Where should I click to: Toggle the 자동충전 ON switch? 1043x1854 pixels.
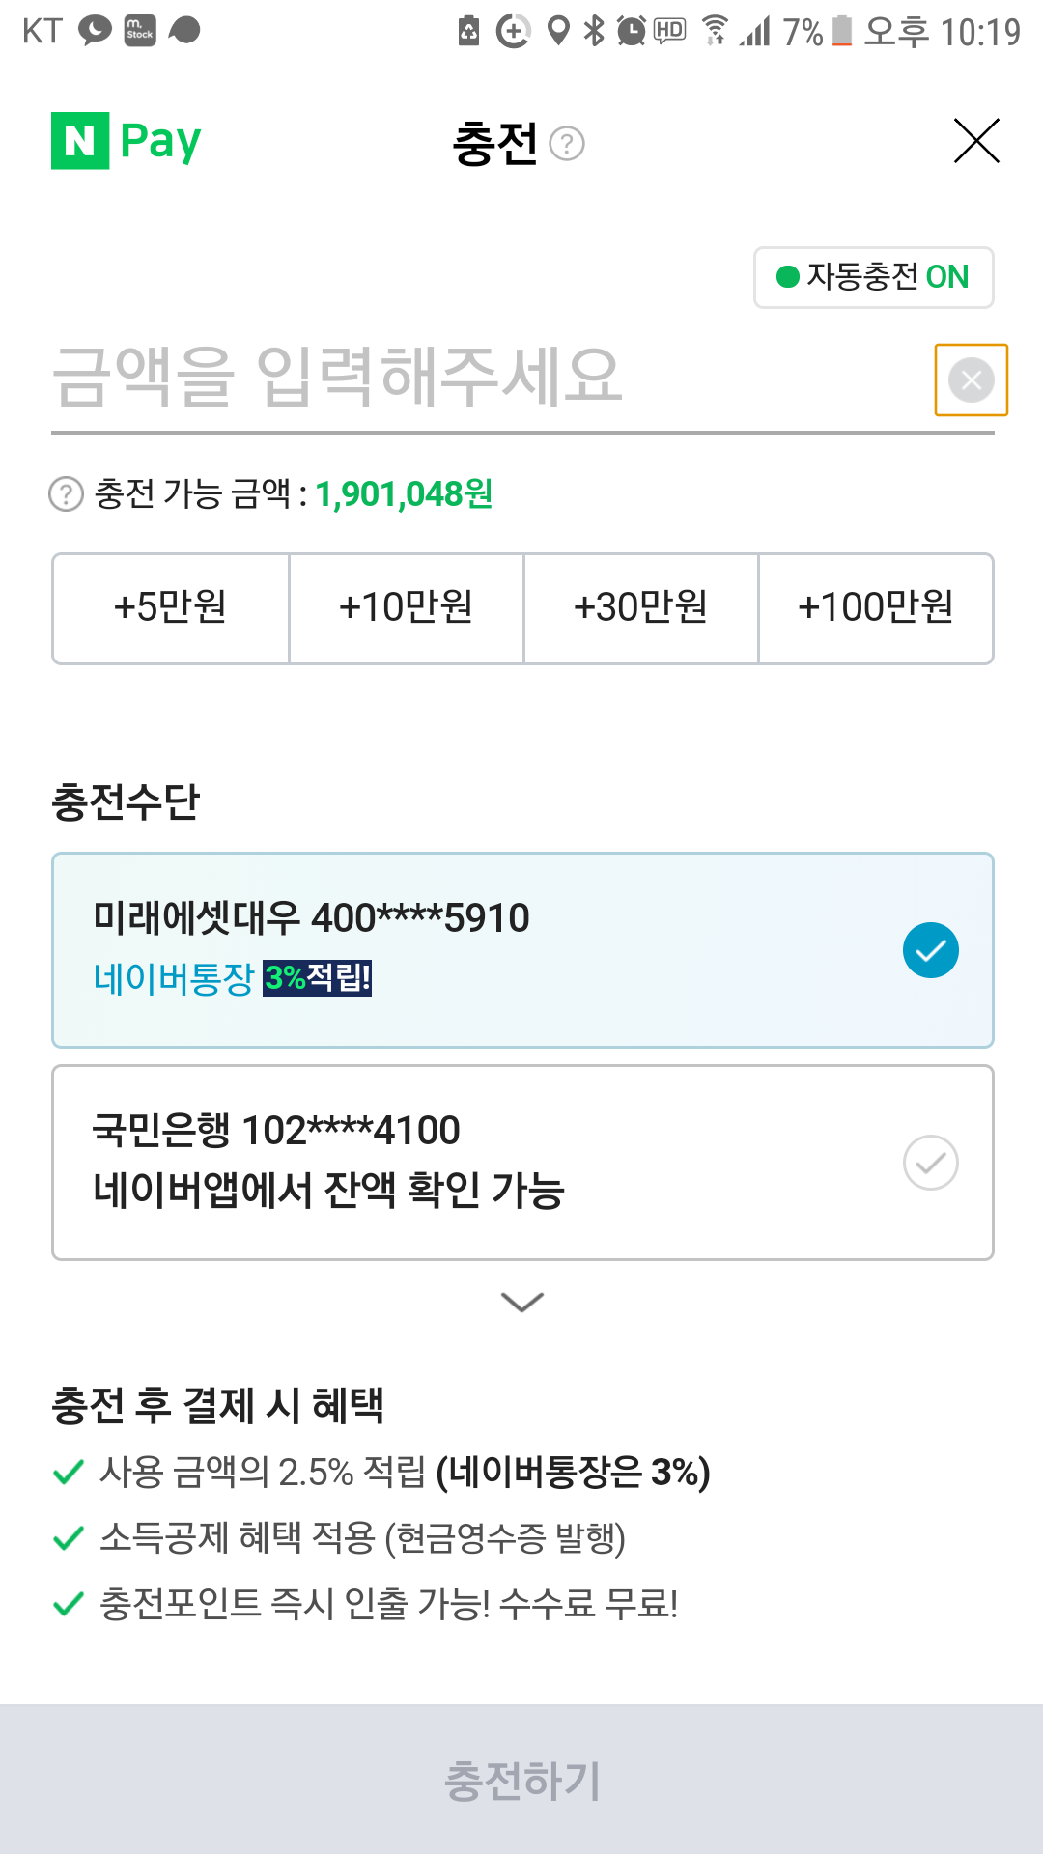click(874, 277)
